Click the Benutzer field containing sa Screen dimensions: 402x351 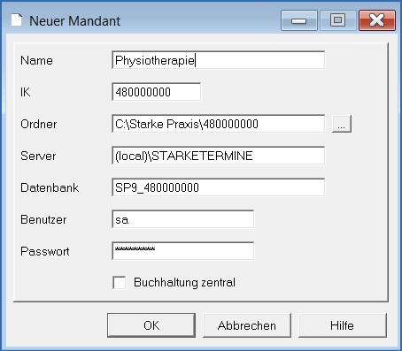[183, 219]
